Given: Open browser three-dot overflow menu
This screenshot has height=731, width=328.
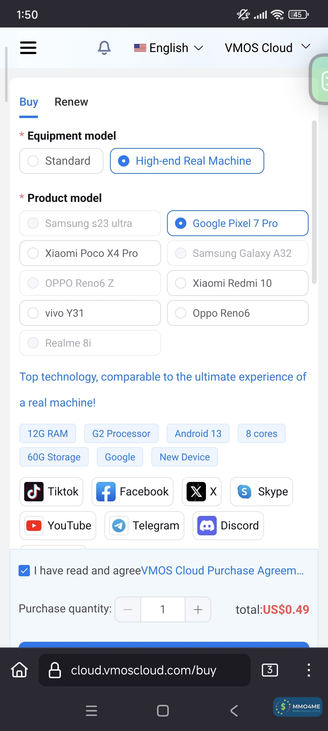Looking at the screenshot, I should [308, 670].
